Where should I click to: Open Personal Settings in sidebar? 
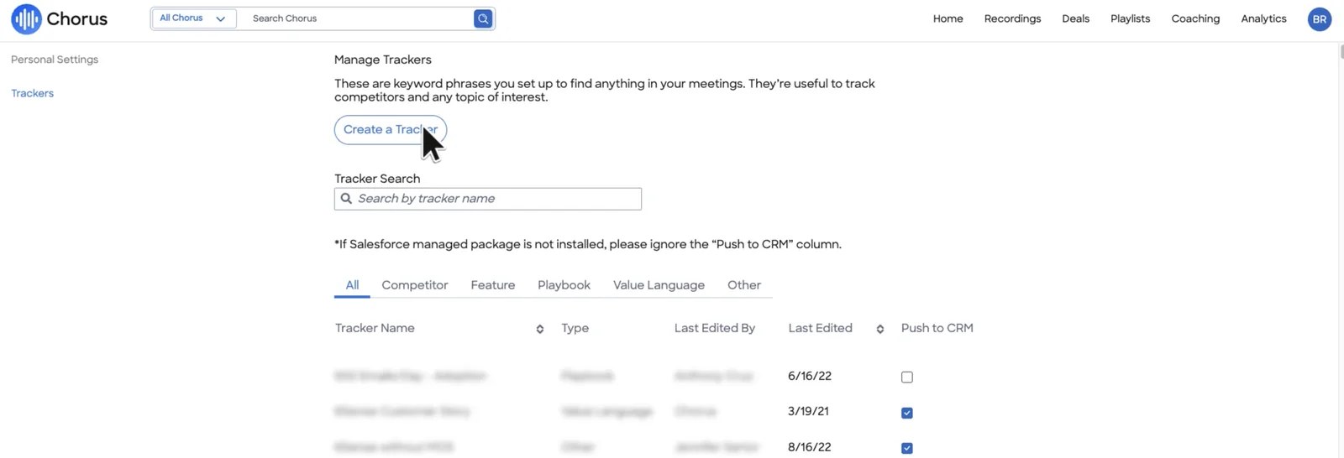(55, 60)
